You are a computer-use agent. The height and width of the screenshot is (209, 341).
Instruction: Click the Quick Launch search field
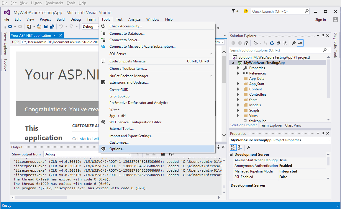point(280,11)
